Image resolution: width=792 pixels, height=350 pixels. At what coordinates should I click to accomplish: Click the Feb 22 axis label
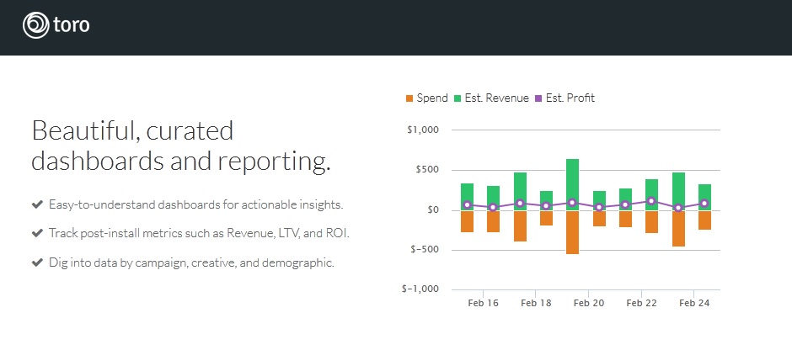641,303
